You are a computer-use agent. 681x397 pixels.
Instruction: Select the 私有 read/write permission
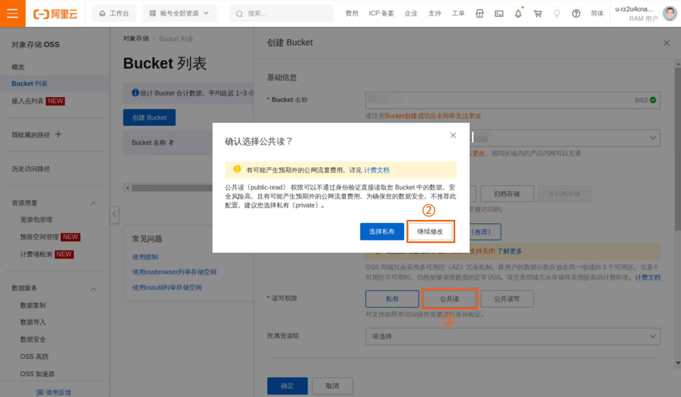pos(392,299)
